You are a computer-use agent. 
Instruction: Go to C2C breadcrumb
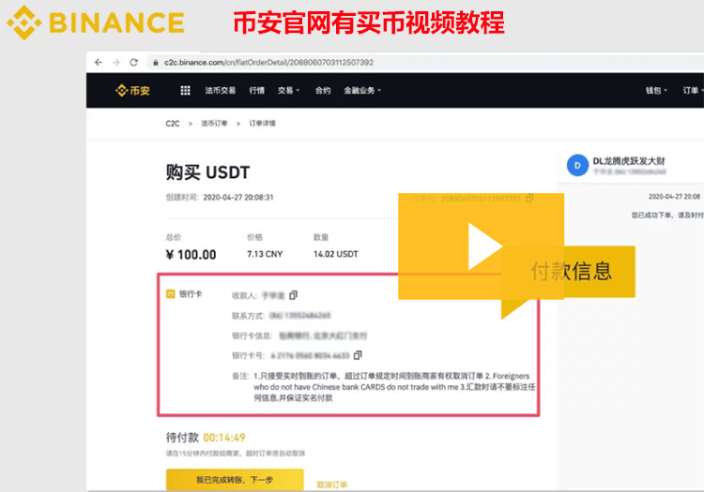pyautogui.click(x=173, y=123)
